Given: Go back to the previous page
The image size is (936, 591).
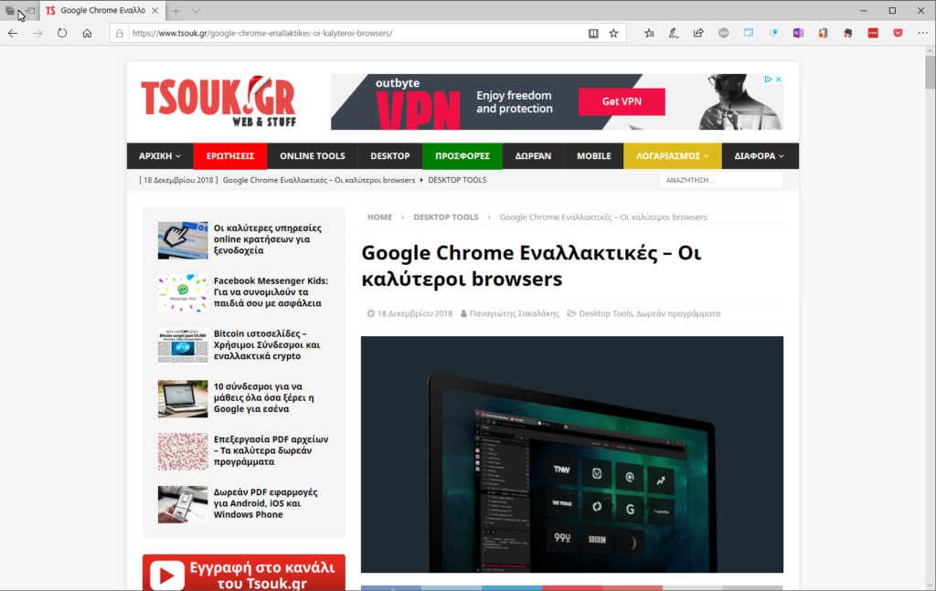Looking at the screenshot, I should tap(13, 34).
